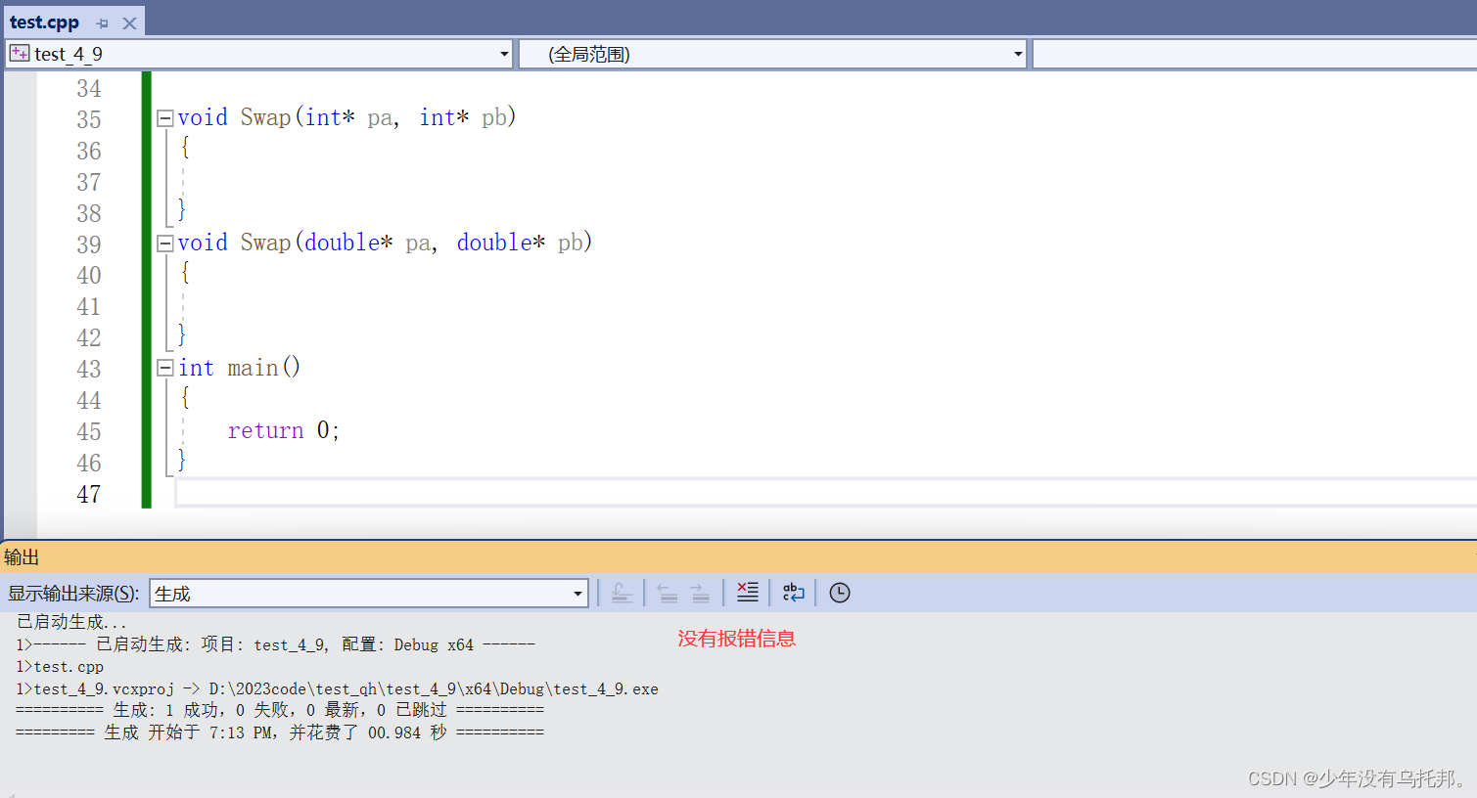This screenshot has height=798, width=1477.
Task: Click the 'int' keyword on line 43
Action: 196,368
